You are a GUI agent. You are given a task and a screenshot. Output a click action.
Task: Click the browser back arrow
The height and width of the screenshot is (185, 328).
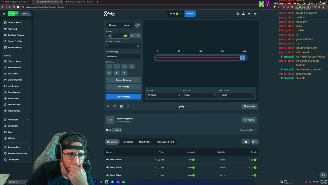(3, 7)
